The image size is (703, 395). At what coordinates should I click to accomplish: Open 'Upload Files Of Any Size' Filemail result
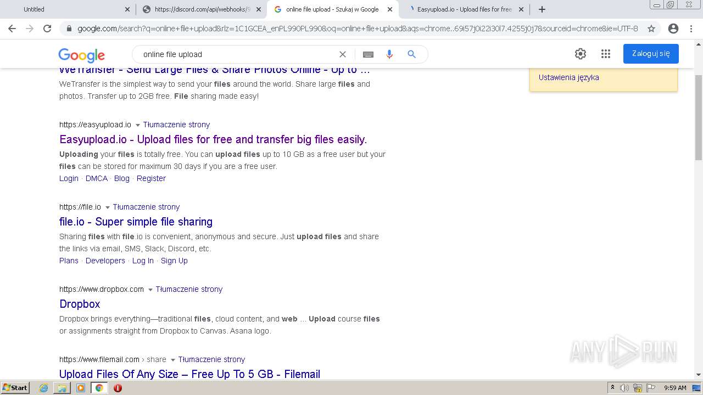pyautogui.click(x=189, y=374)
